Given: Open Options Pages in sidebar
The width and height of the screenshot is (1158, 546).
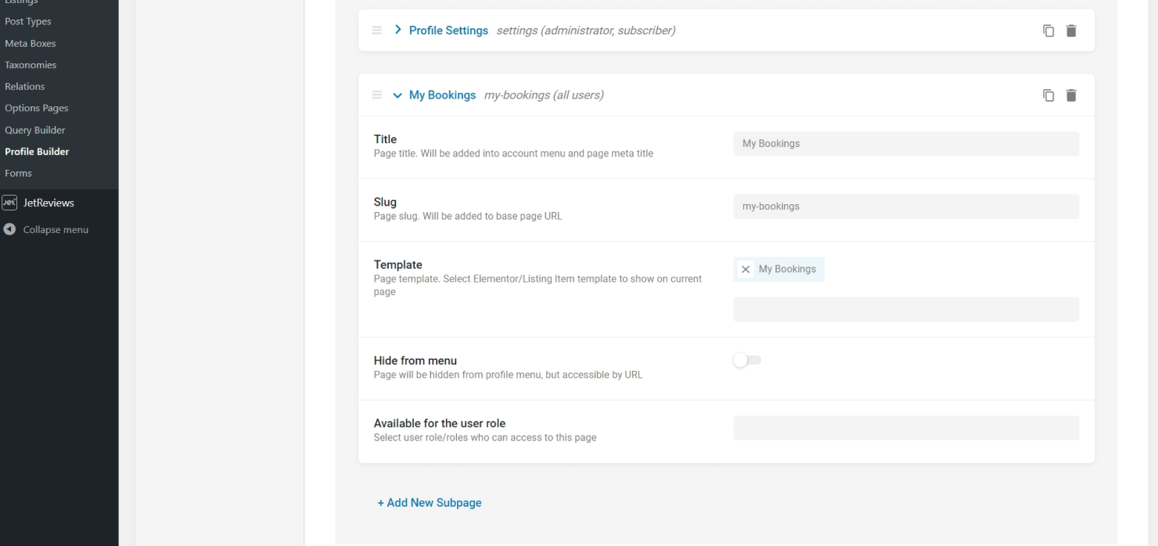Looking at the screenshot, I should coord(37,108).
